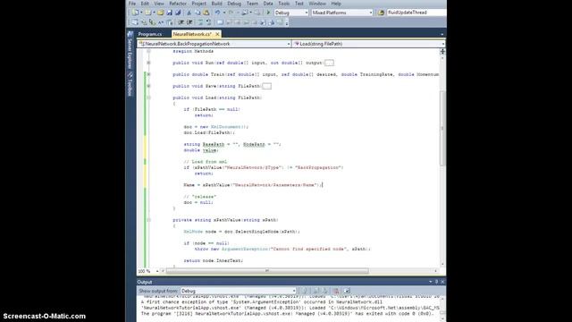The image size is (572, 322).
Task: Open the Debug menu
Action: (234, 4)
